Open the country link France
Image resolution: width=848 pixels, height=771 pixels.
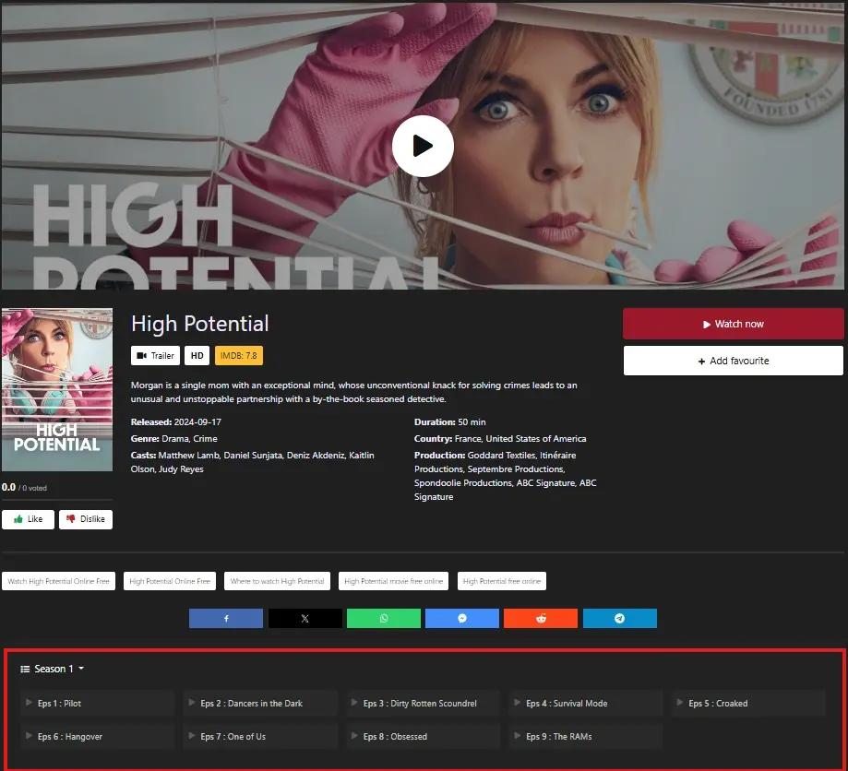click(468, 438)
